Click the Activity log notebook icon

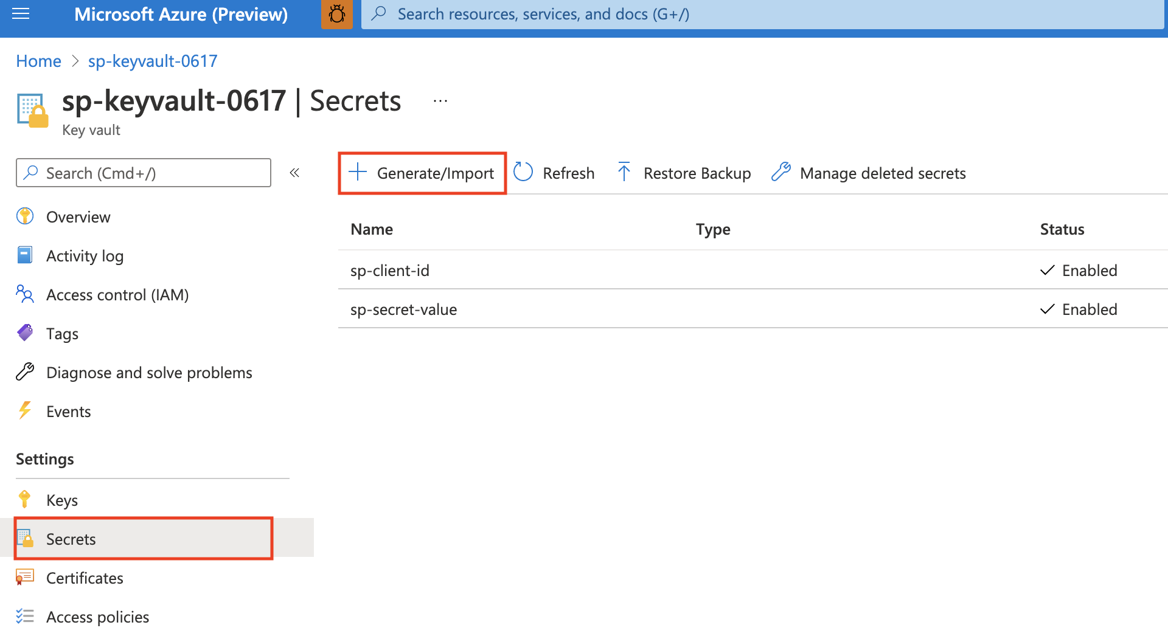click(24, 255)
